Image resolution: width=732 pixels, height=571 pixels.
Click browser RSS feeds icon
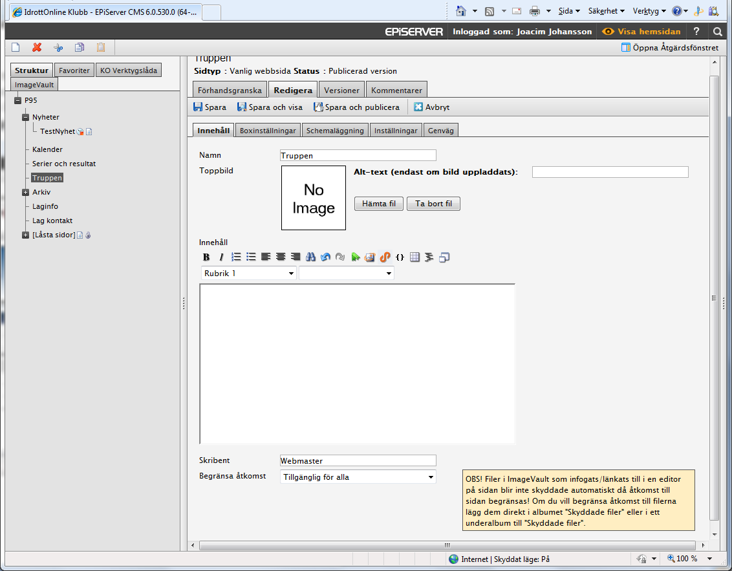[x=490, y=11]
